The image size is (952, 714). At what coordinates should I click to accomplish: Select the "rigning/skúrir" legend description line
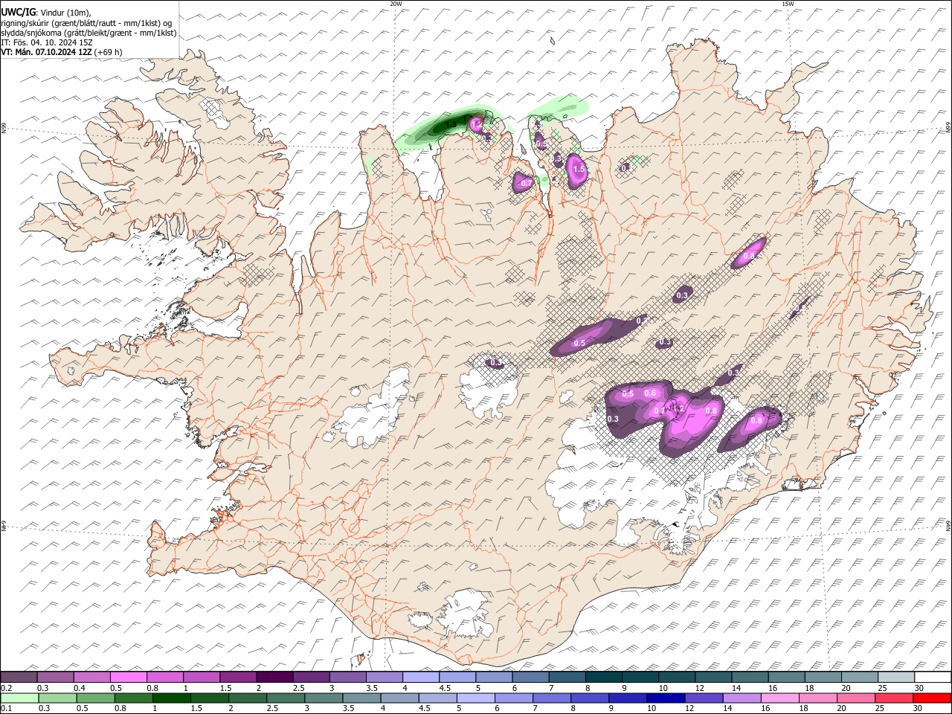86,23
